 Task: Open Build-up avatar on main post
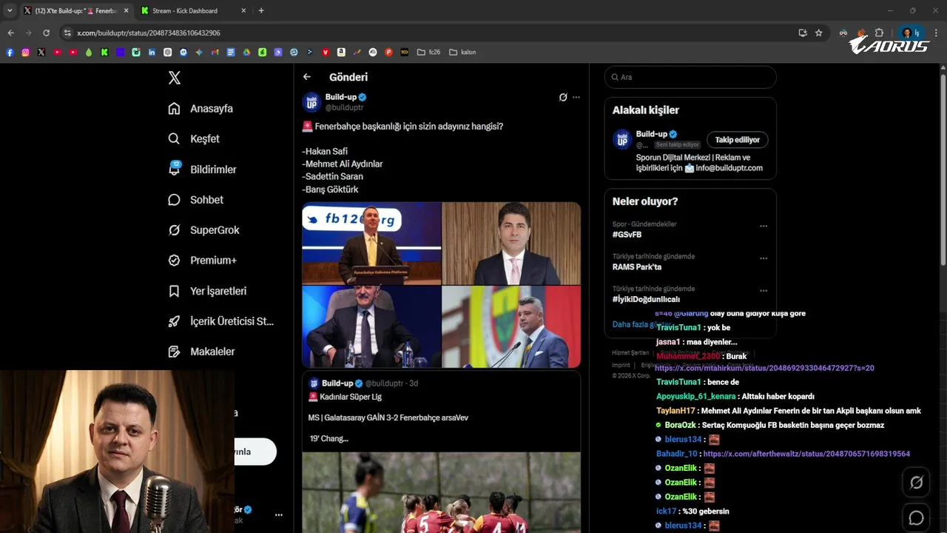[311, 102]
